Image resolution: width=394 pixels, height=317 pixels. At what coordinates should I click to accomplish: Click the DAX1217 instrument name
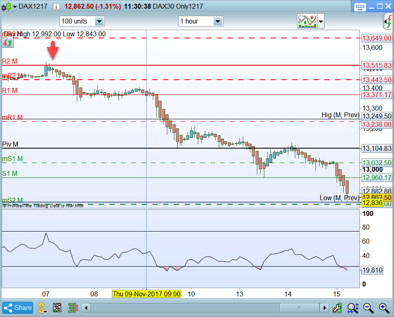[33, 7]
